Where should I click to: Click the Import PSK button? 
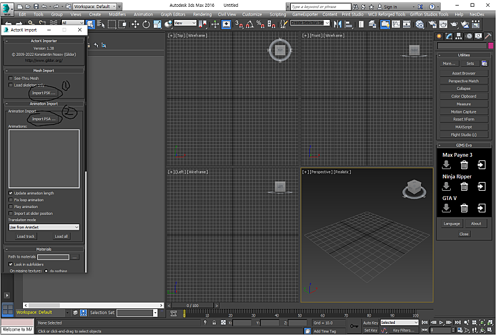pos(43,93)
